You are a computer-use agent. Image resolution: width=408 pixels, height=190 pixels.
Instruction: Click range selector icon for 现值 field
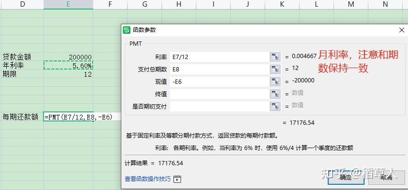tap(275, 81)
